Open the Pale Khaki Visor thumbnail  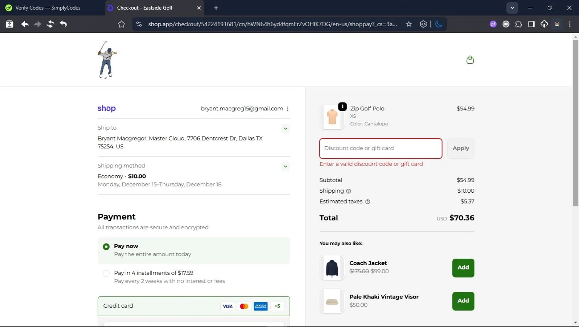tap(332, 301)
